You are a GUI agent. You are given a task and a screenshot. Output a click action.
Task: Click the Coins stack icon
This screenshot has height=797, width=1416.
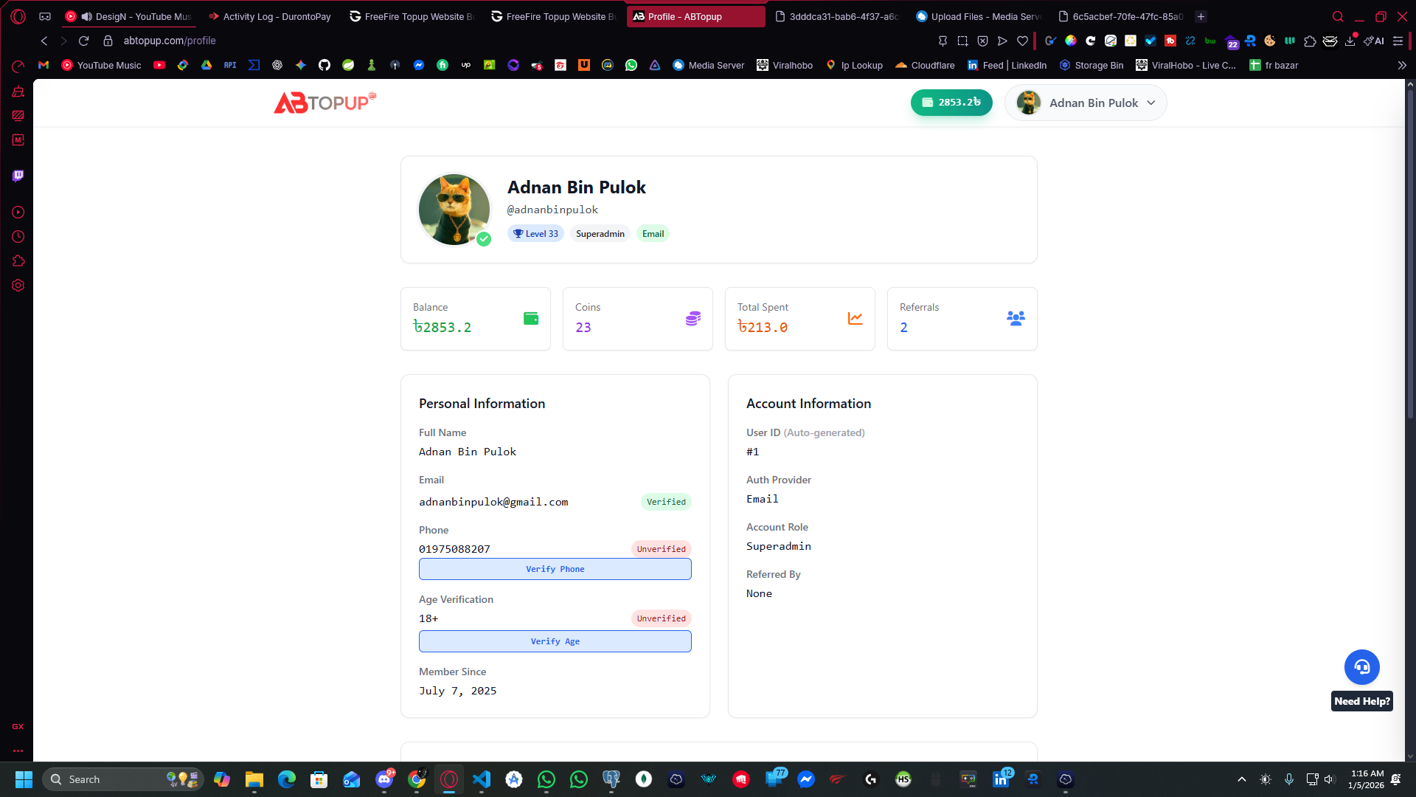tap(693, 319)
